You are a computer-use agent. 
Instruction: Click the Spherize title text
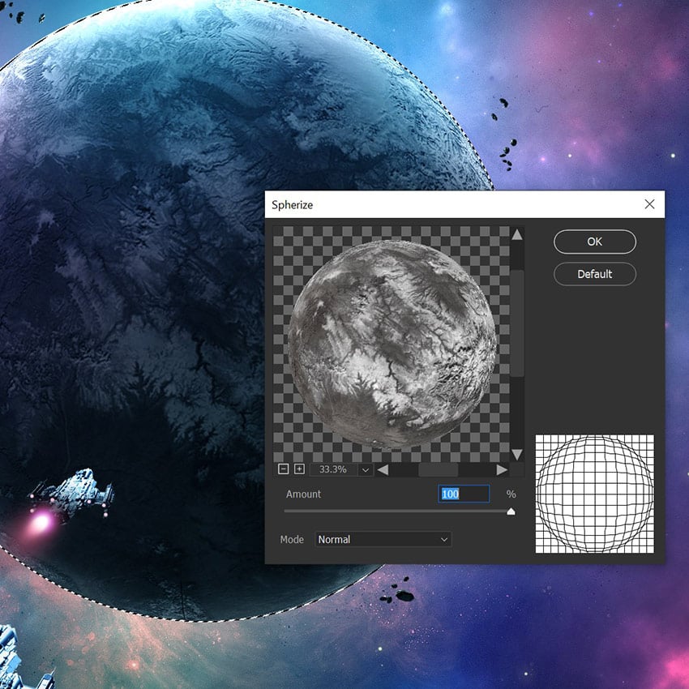292,205
